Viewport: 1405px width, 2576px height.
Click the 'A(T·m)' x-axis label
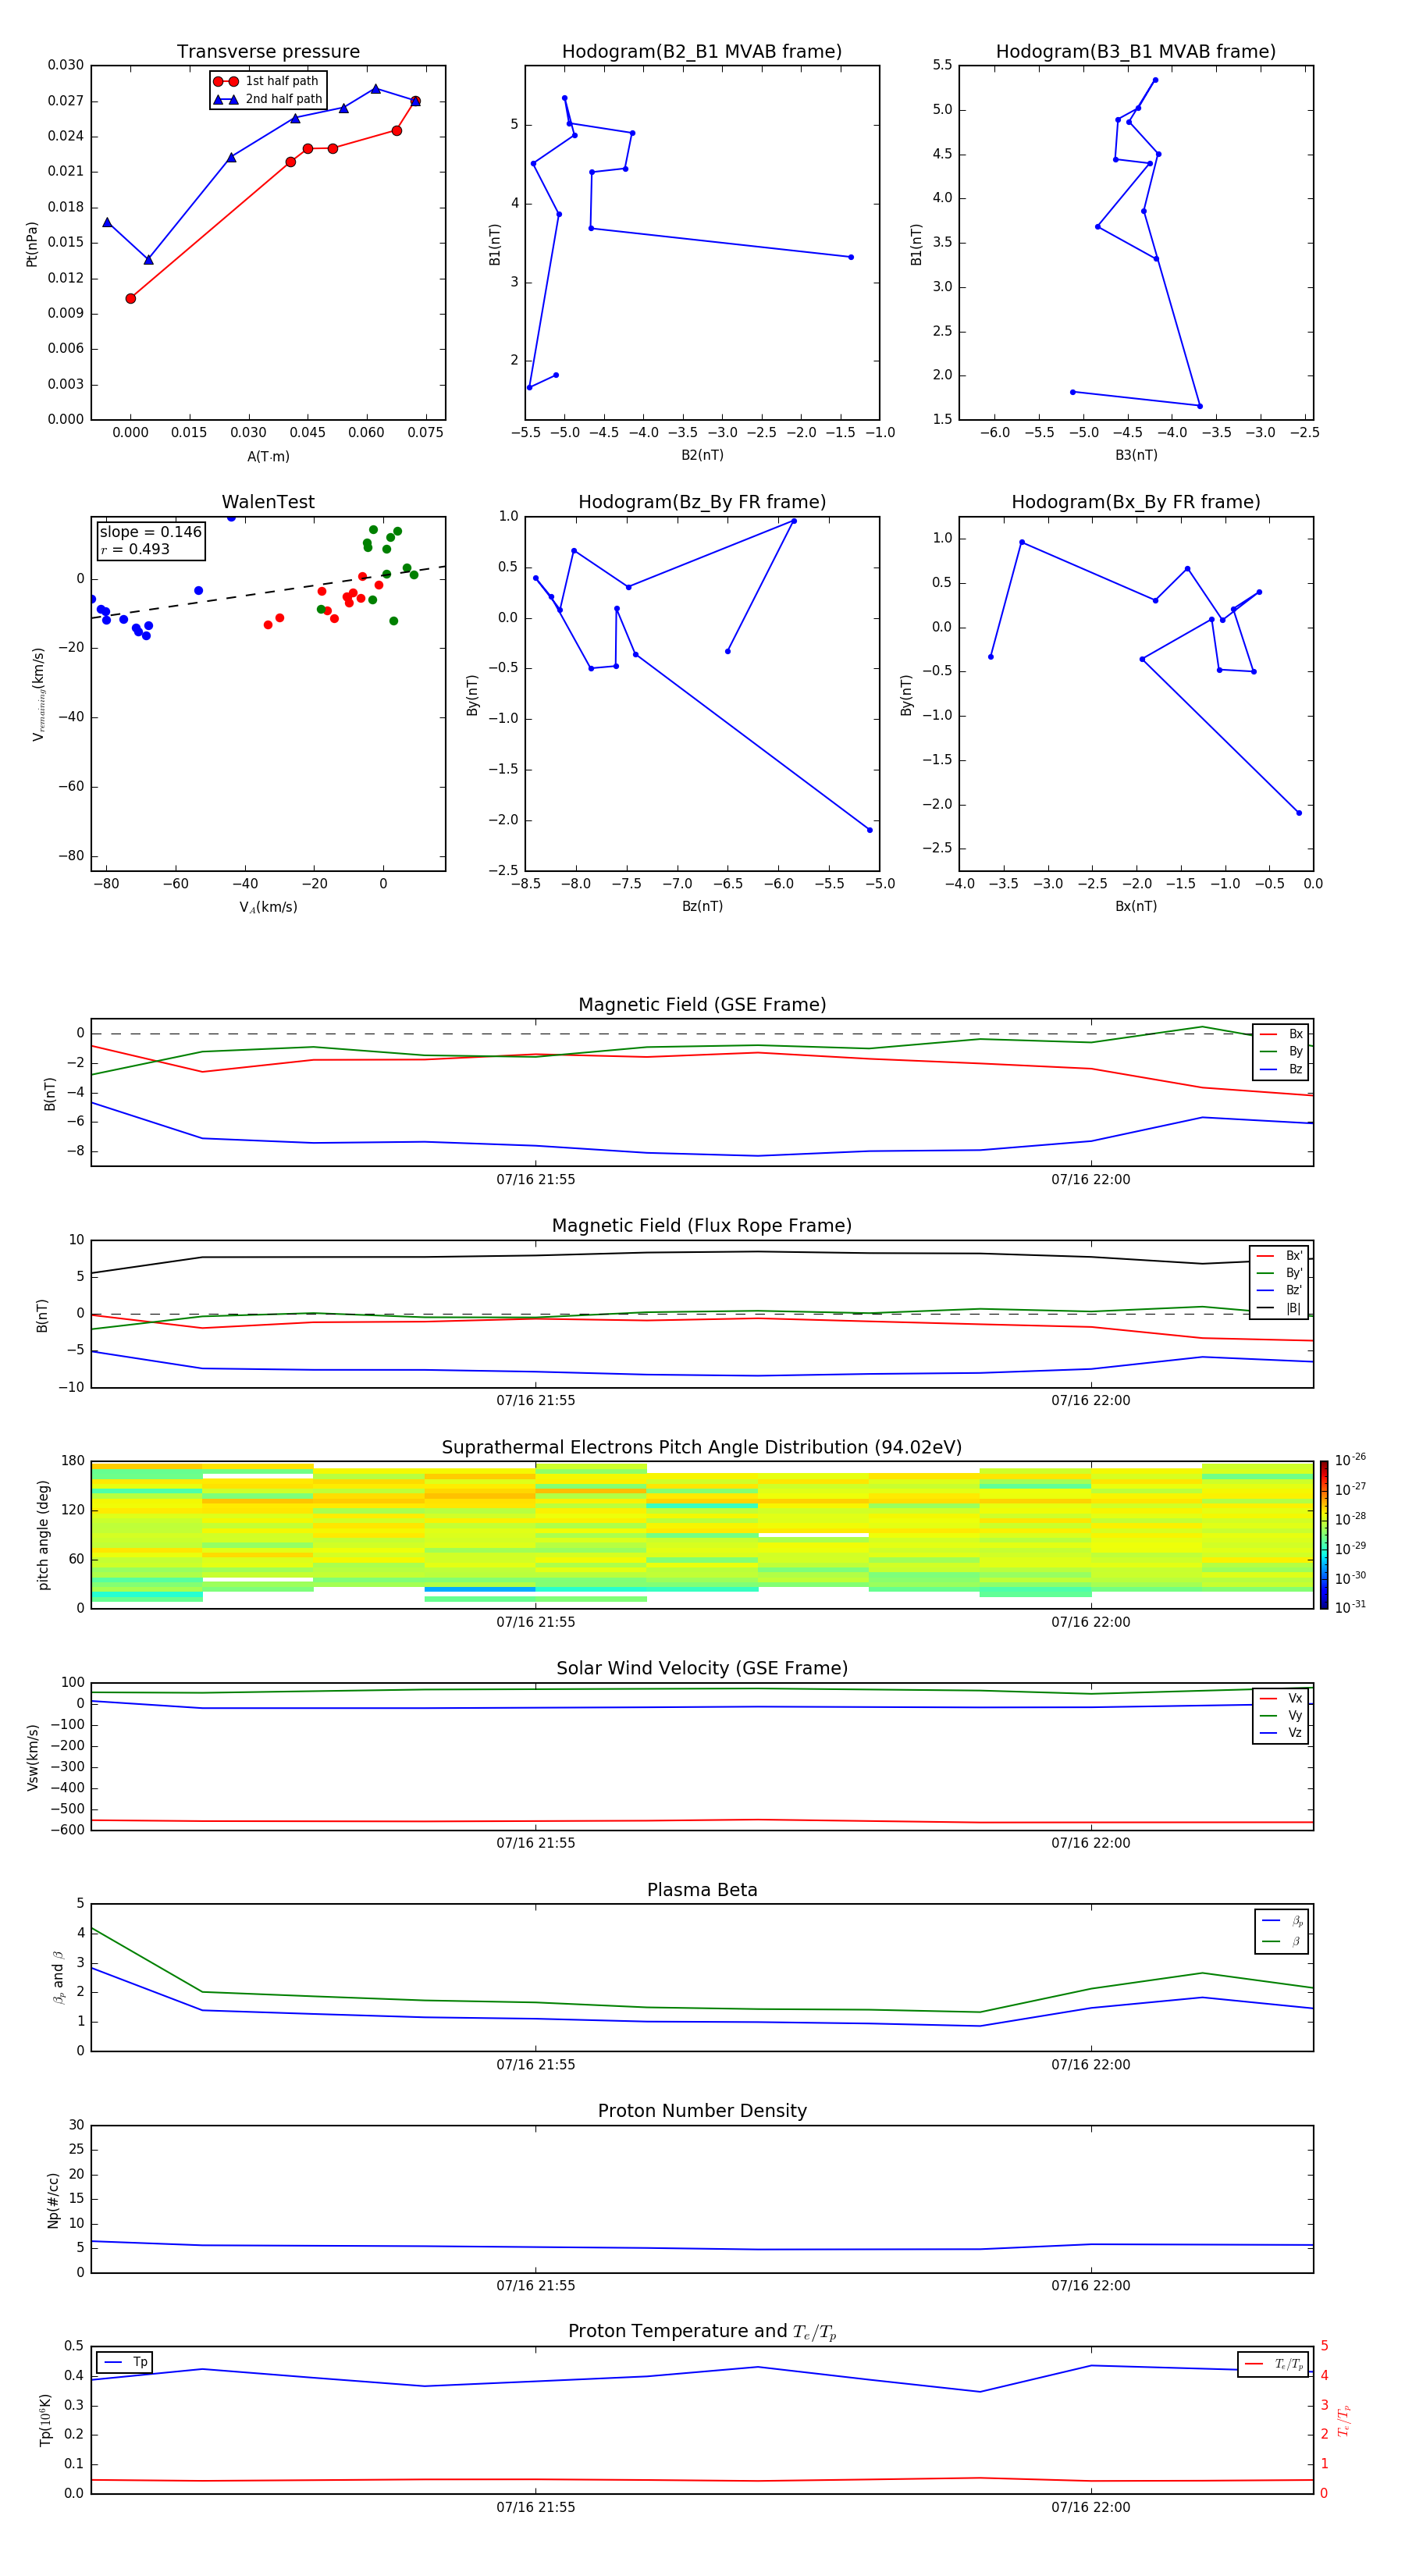(x=268, y=457)
